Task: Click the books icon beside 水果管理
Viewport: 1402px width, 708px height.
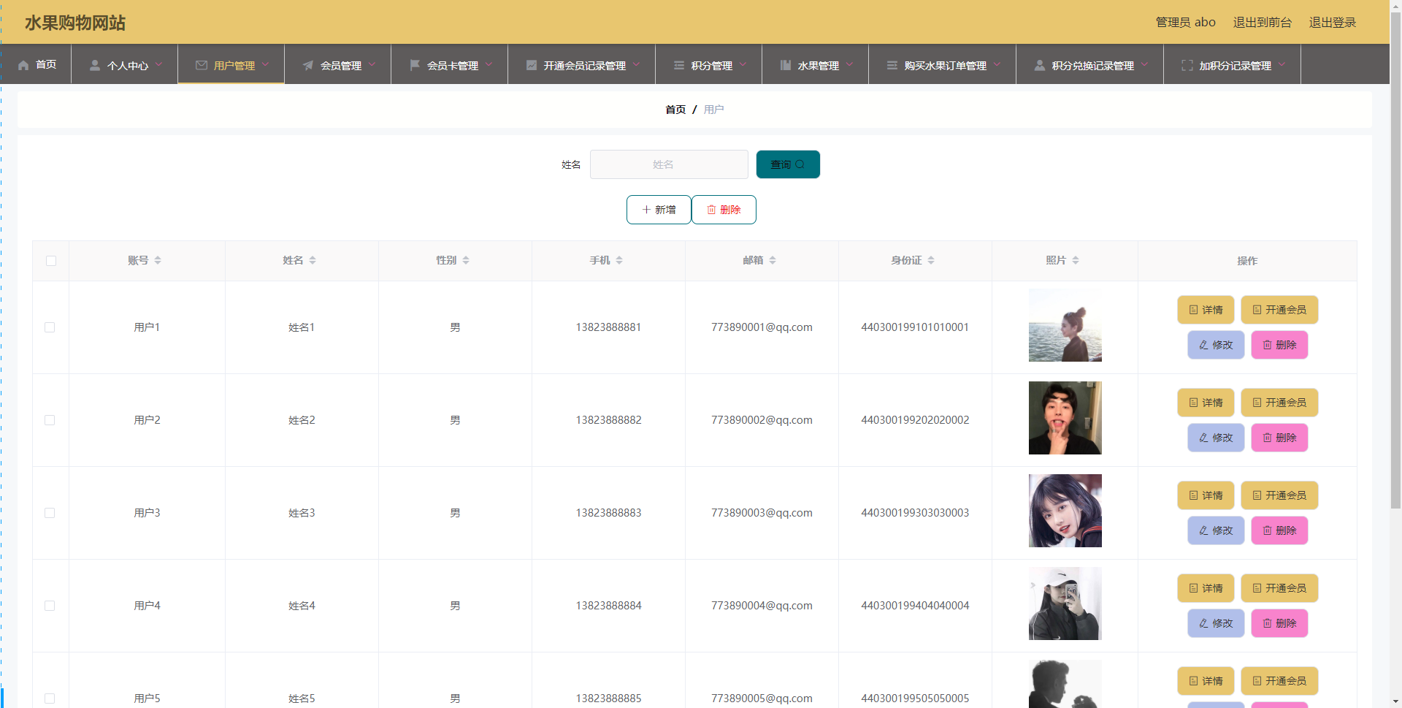Action: click(786, 65)
